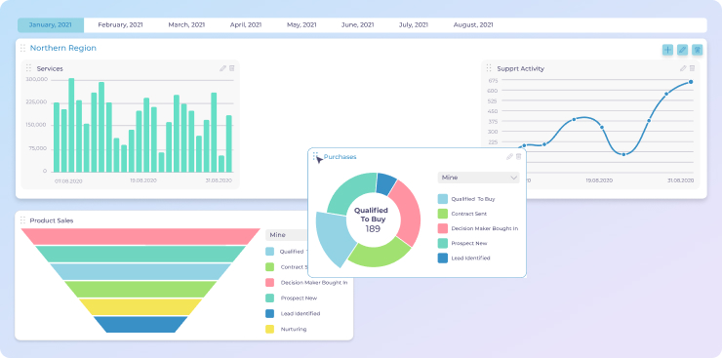Add a widget using the plus button
Viewport: 722px width, 358px height.
tap(667, 50)
